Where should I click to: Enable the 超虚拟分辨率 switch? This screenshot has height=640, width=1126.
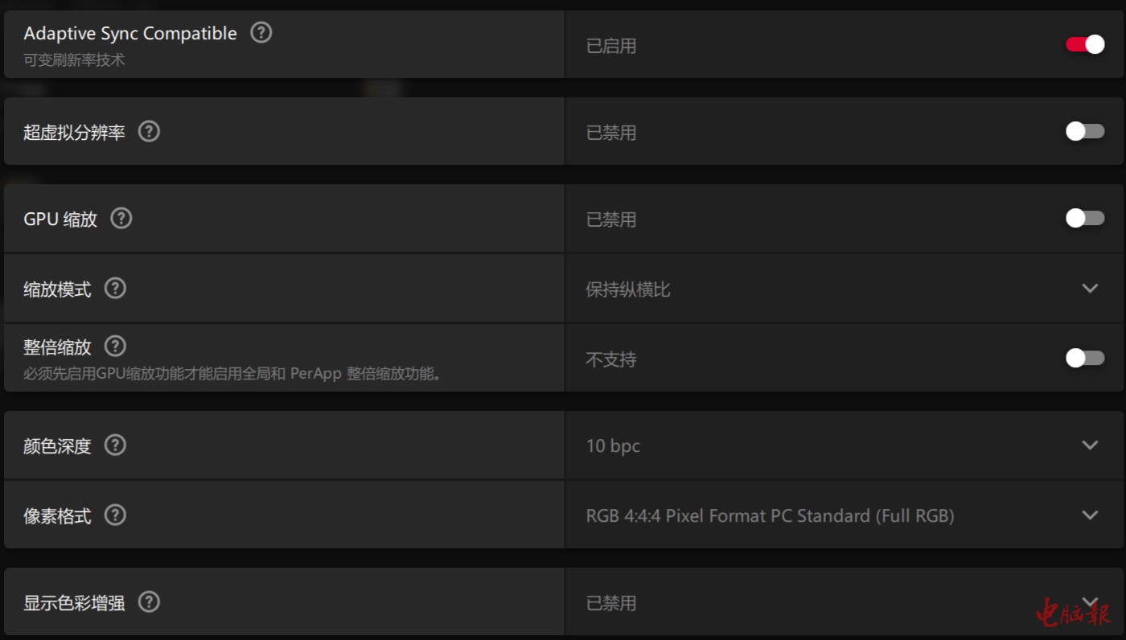pyautogui.click(x=1085, y=131)
